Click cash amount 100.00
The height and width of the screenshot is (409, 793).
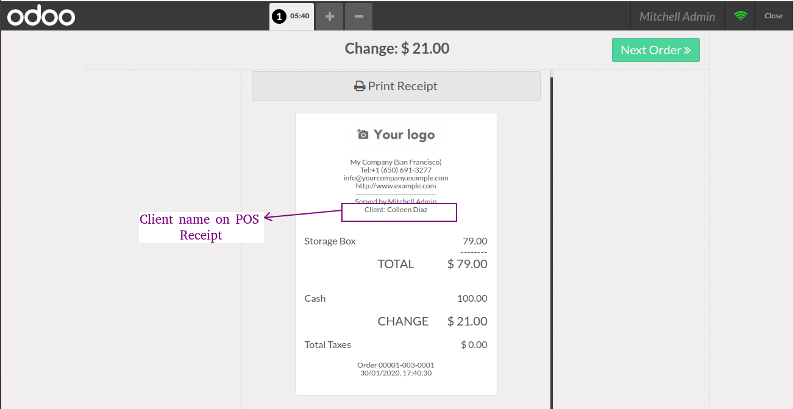point(472,299)
